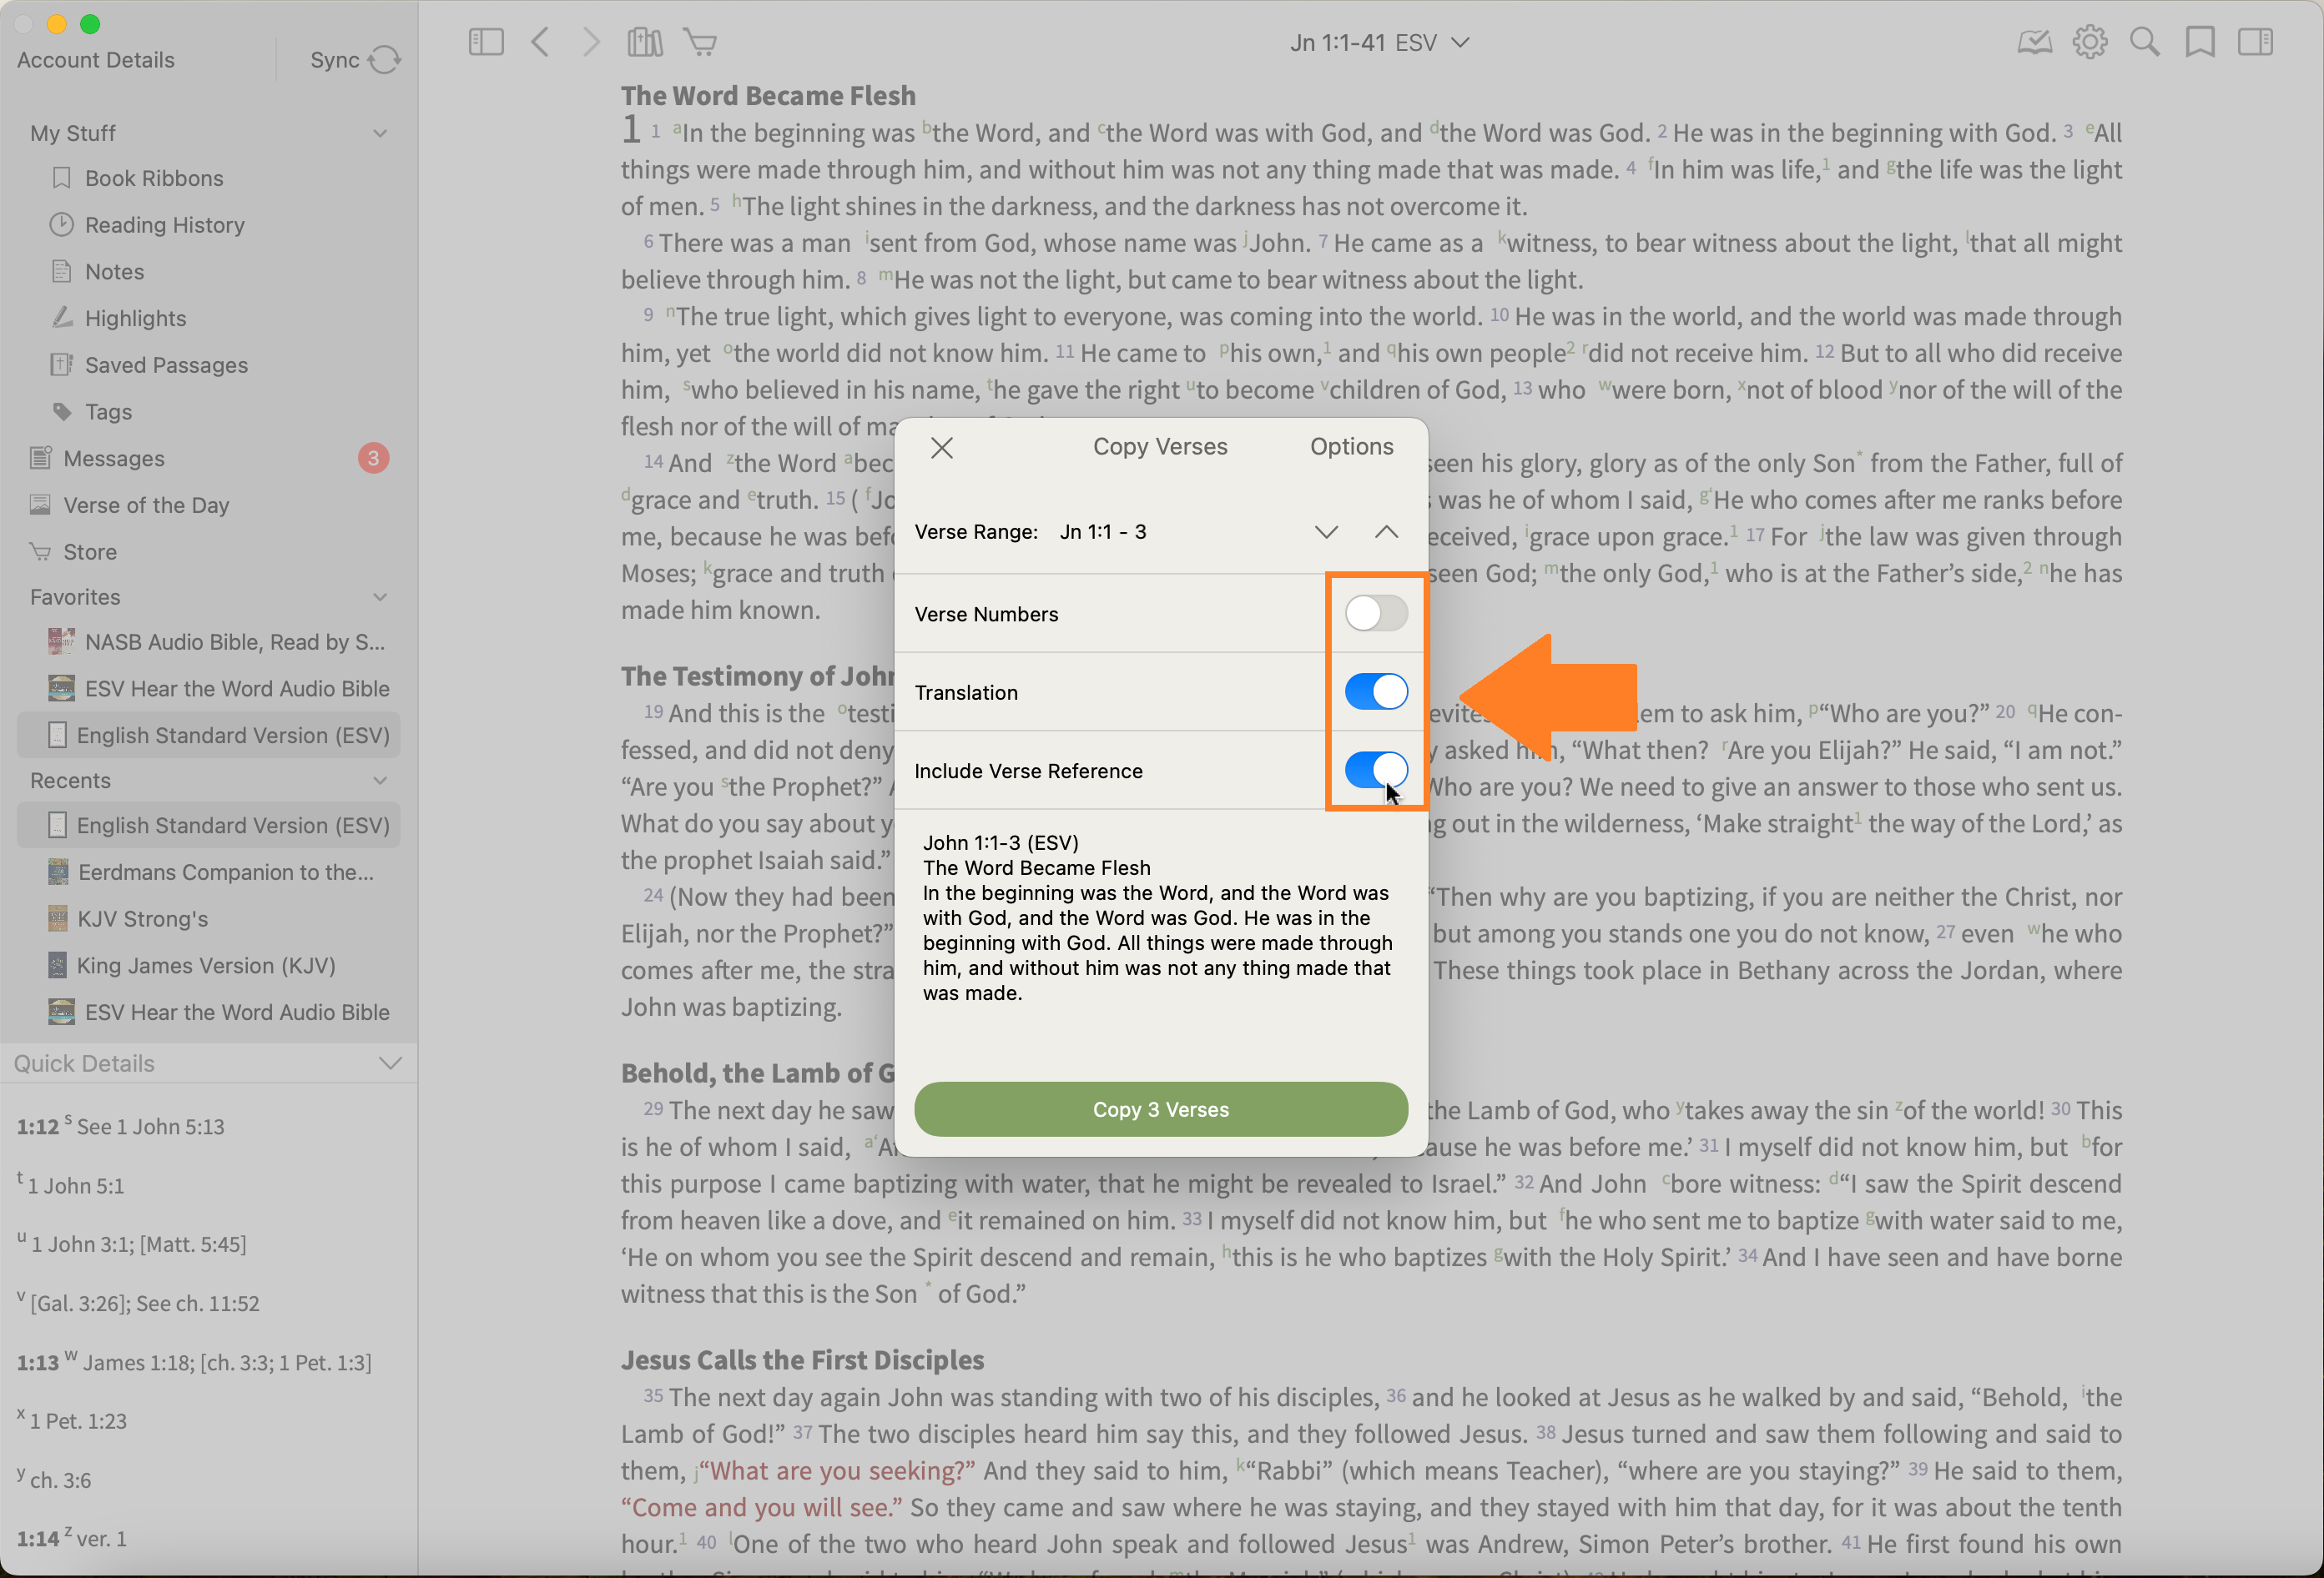Collapse the Favorites section

pos(380,596)
